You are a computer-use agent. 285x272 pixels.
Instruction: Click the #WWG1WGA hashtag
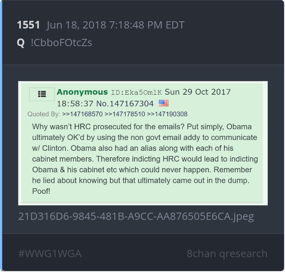pos(50,254)
